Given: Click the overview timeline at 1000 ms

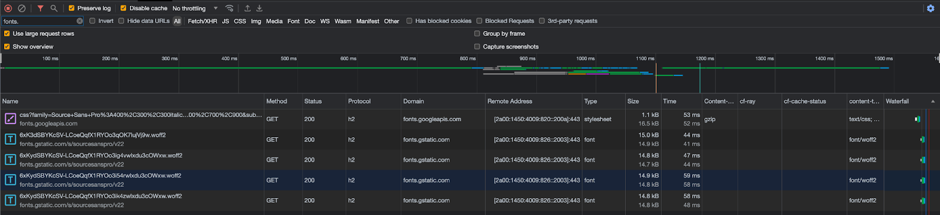Looking at the screenshot, I should (585, 59).
